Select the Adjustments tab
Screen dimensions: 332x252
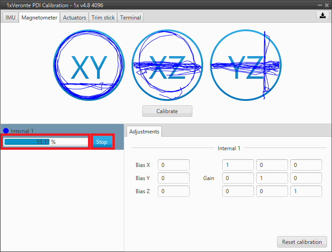click(x=144, y=132)
